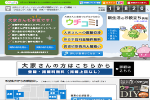Select 千葉 on the area map
This screenshot has height=100, width=150.
coord(62,93)
